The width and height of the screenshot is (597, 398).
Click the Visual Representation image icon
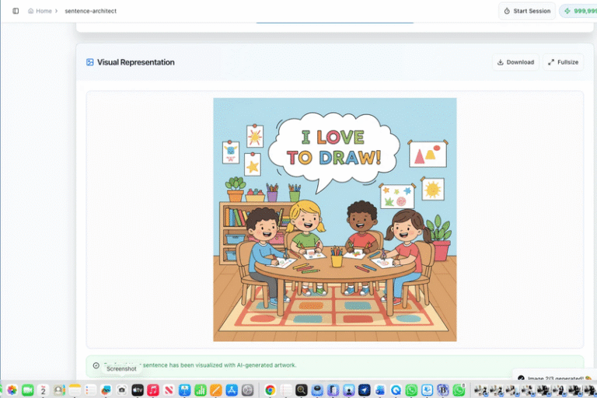90,62
